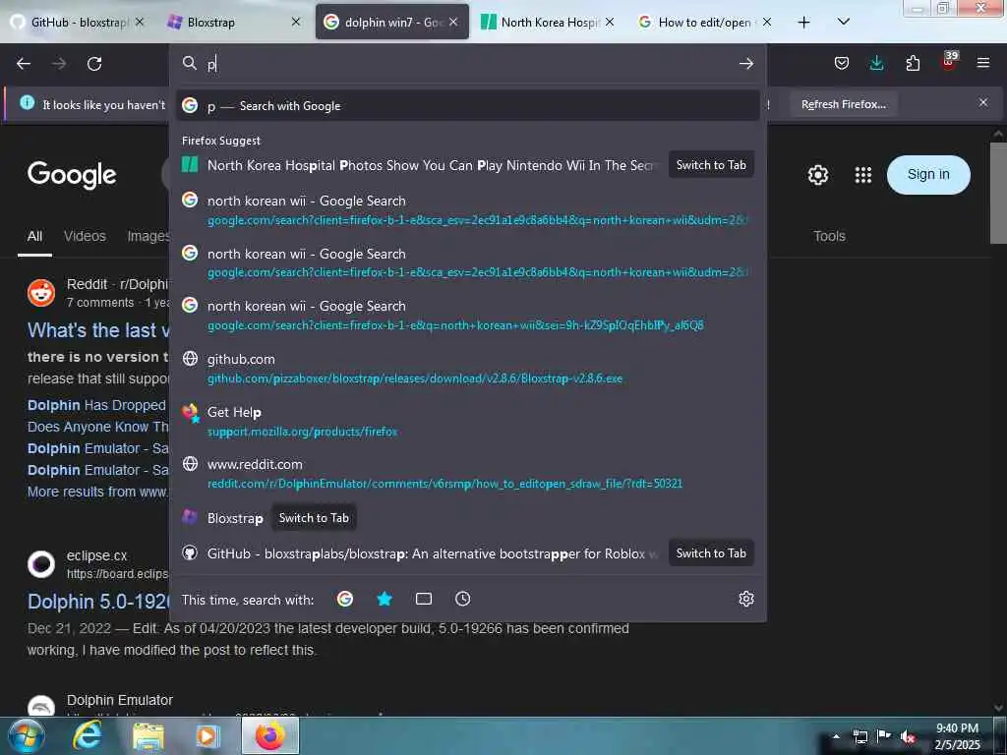1007x755 pixels.
Task: Open search settings gear in dropdown
Action: coord(745,599)
